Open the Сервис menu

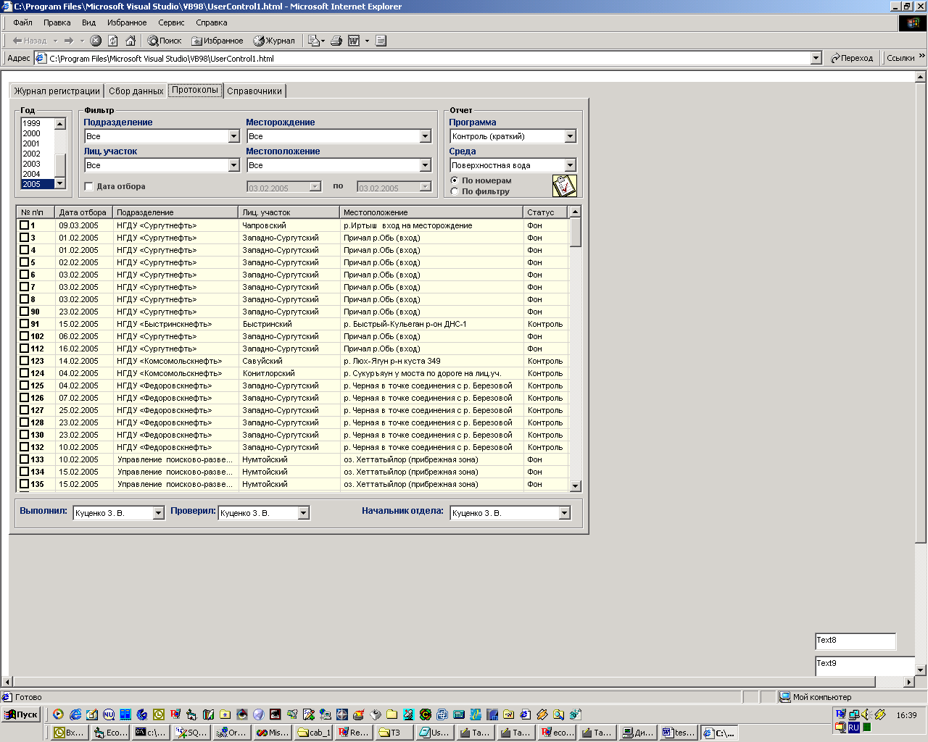click(x=171, y=22)
